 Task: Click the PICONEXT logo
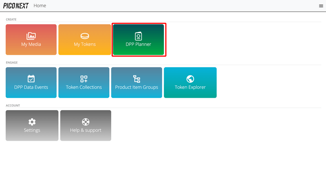15,6
